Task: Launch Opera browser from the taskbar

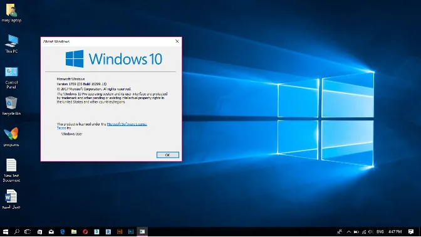Action: tap(85, 231)
